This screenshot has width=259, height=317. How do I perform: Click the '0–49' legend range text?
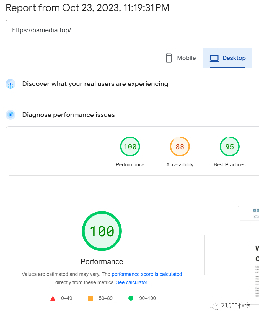coord(67,298)
